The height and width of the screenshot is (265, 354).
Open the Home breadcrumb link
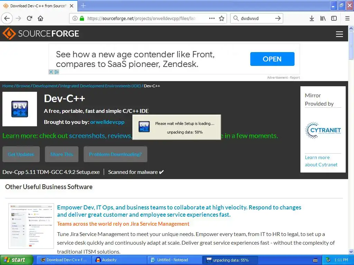point(8,86)
